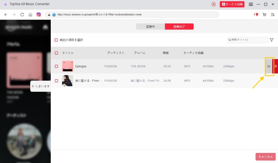
Task: Check the 夜に駆ける row checkbox
Action: (x=56, y=81)
